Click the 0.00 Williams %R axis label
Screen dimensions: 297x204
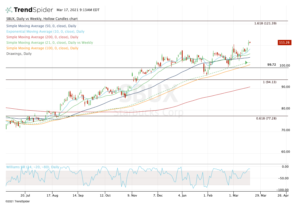(285, 167)
